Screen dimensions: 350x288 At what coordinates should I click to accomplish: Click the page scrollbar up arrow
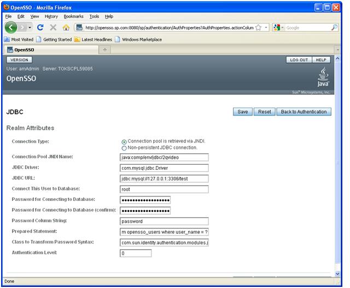click(337, 59)
